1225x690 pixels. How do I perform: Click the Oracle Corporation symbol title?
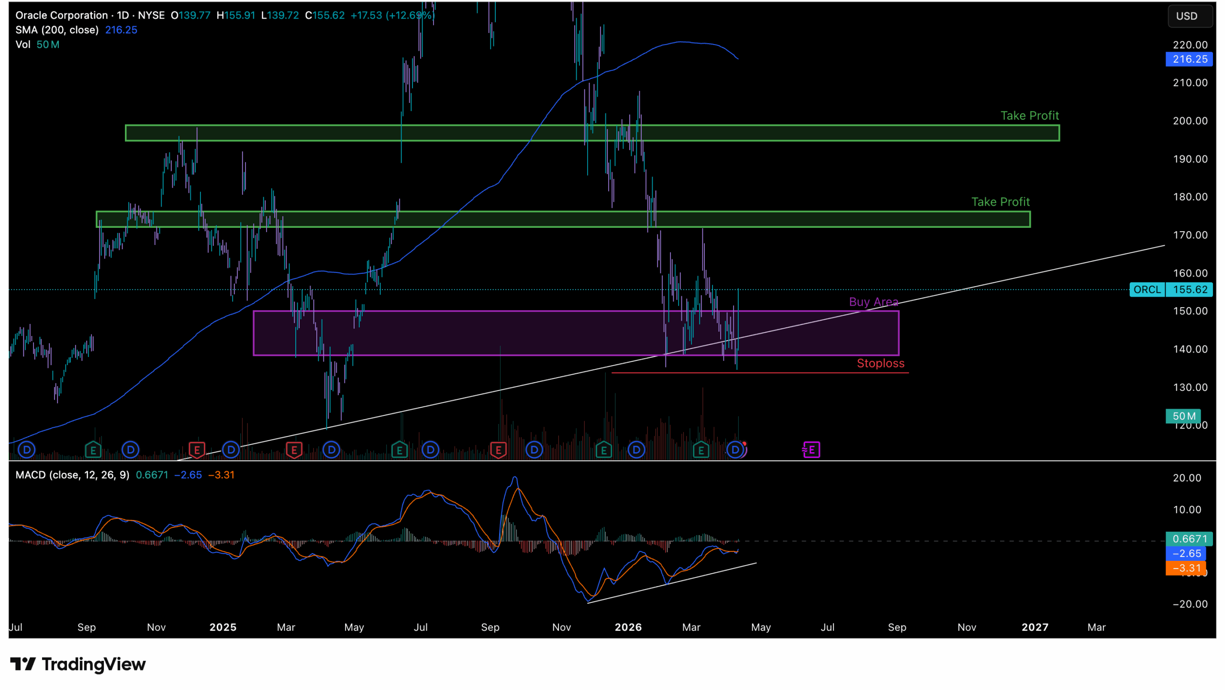[x=61, y=15]
